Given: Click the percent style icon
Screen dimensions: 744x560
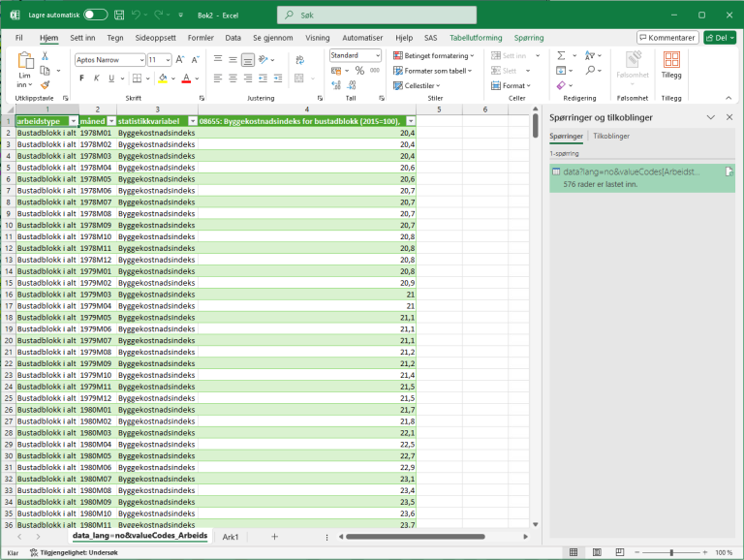Looking at the screenshot, I should (360, 71).
